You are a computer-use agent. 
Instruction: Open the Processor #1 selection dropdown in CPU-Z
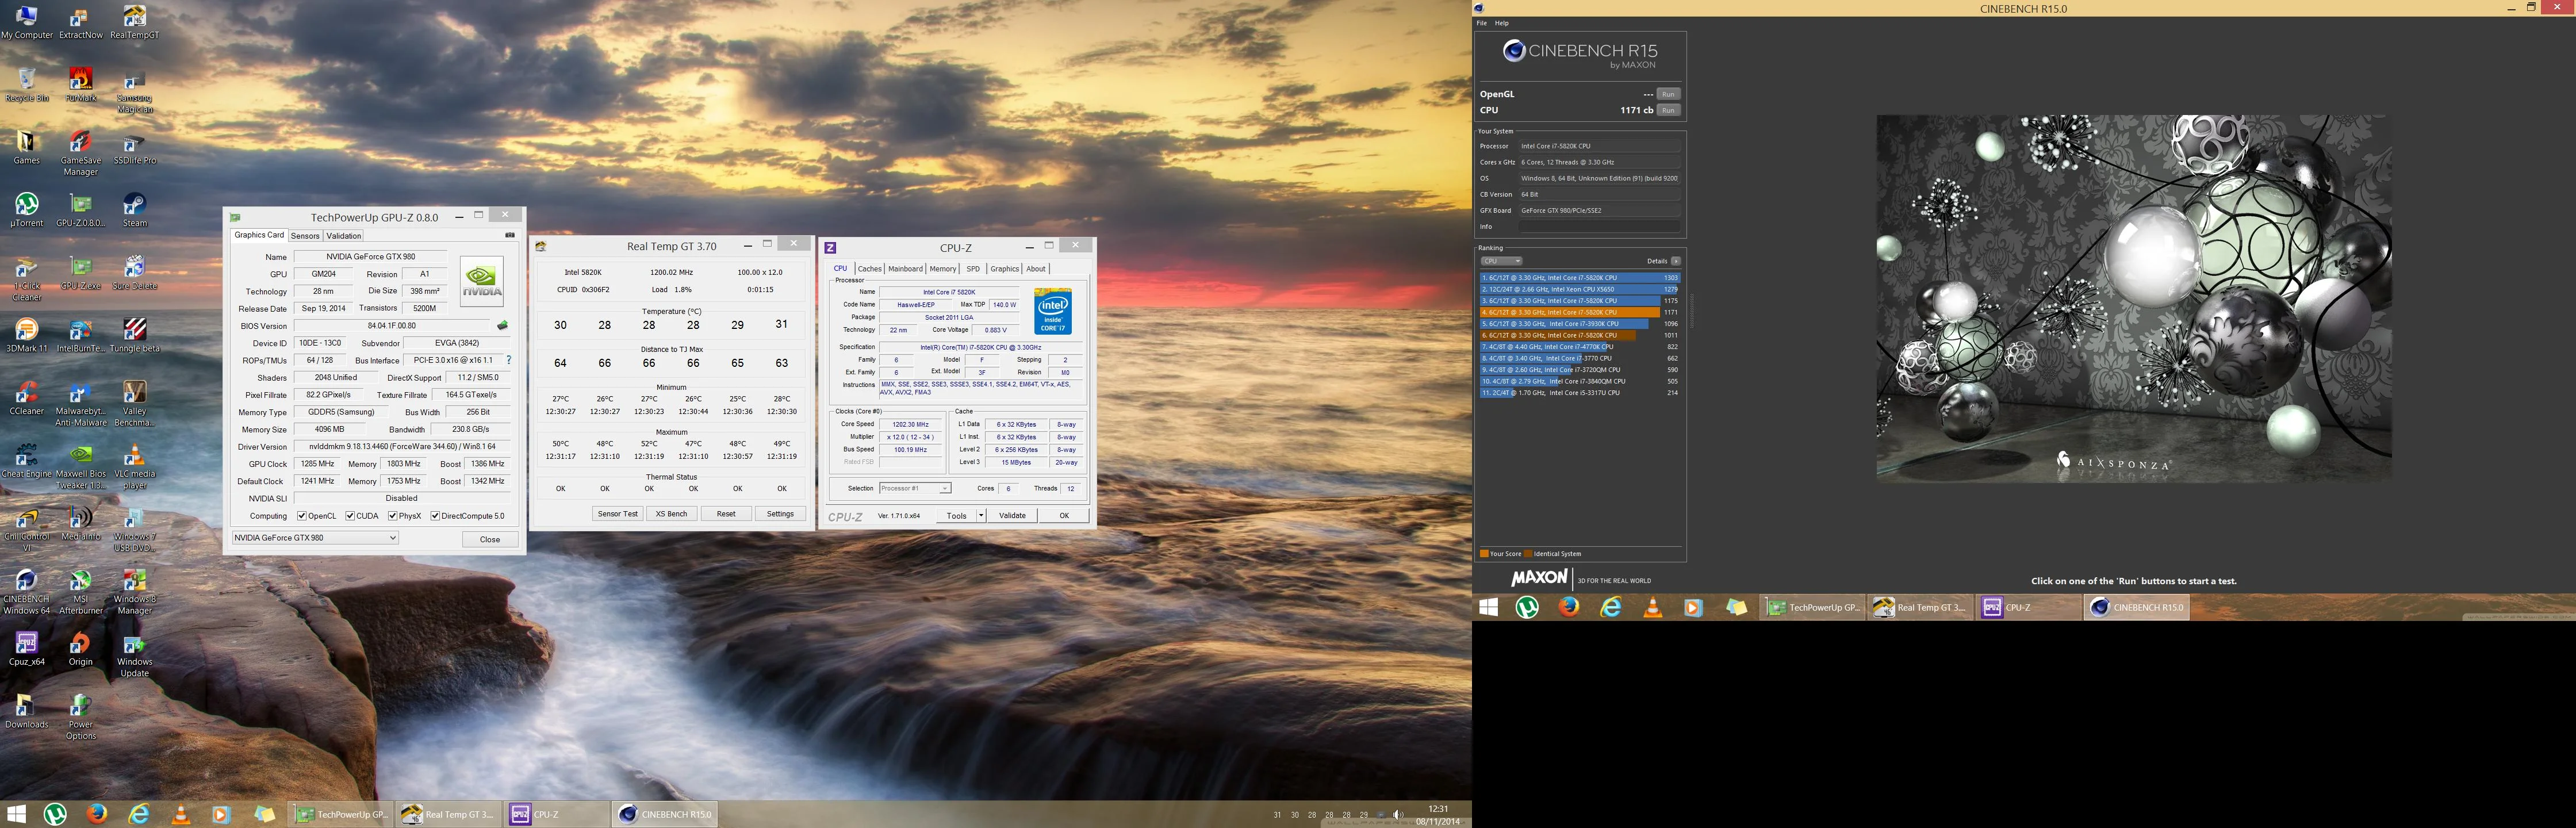click(914, 489)
